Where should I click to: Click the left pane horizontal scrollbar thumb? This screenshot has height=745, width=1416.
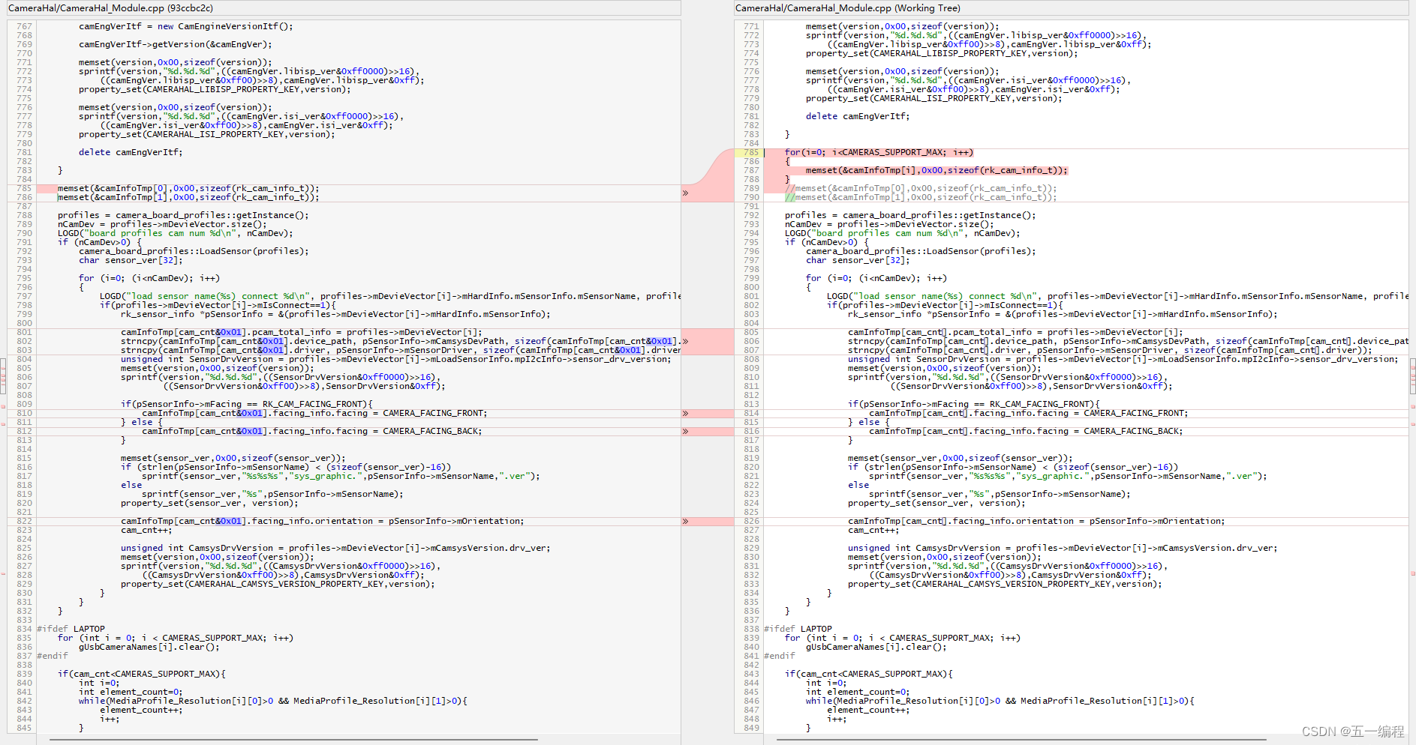pos(293,740)
